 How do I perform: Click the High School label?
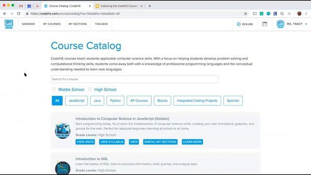105,89
